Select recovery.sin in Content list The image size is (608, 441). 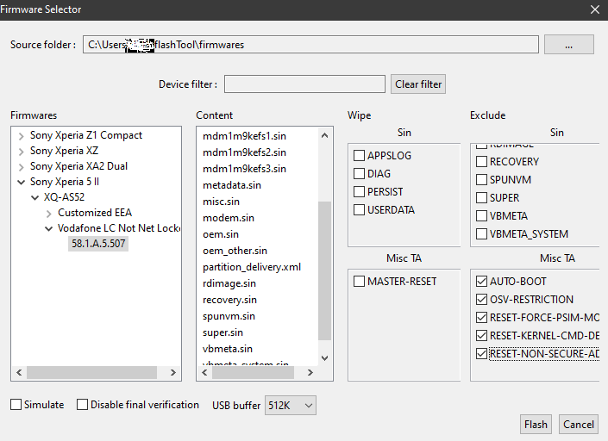click(x=229, y=300)
